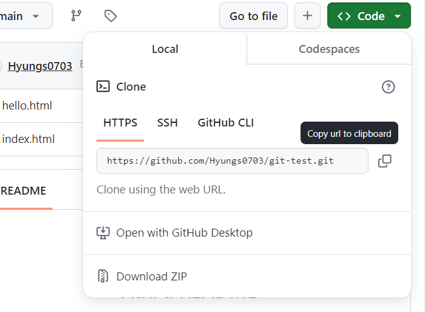Click the clone URL text field

click(233, 161)
